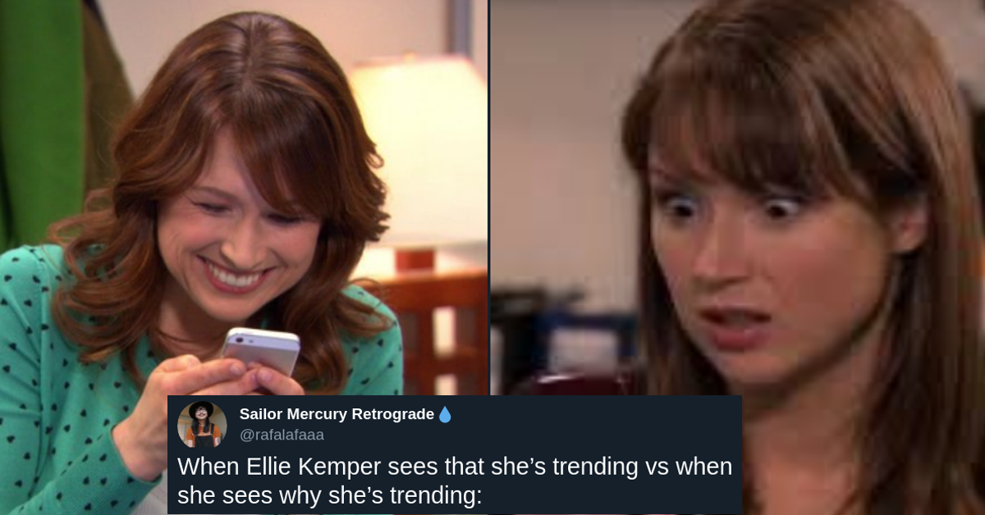
Task: Click the tweet author's profile avatar
Action: pyautogui.click(x=202, y=424)
